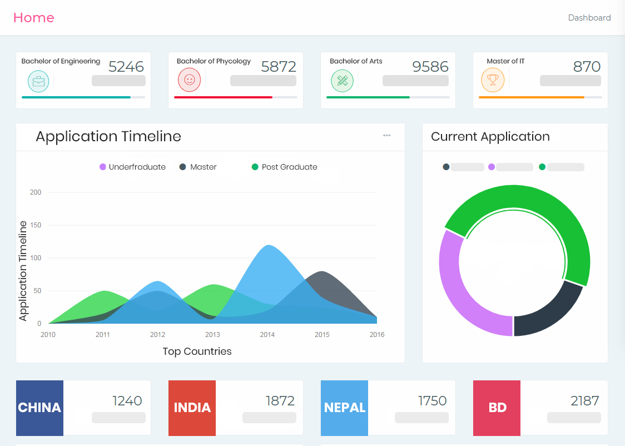The height and width of the screenshot is (446, 625).
Task: Click the smiley face icon for Bachelor of Phycology
Action: click(x=189, y=80)
